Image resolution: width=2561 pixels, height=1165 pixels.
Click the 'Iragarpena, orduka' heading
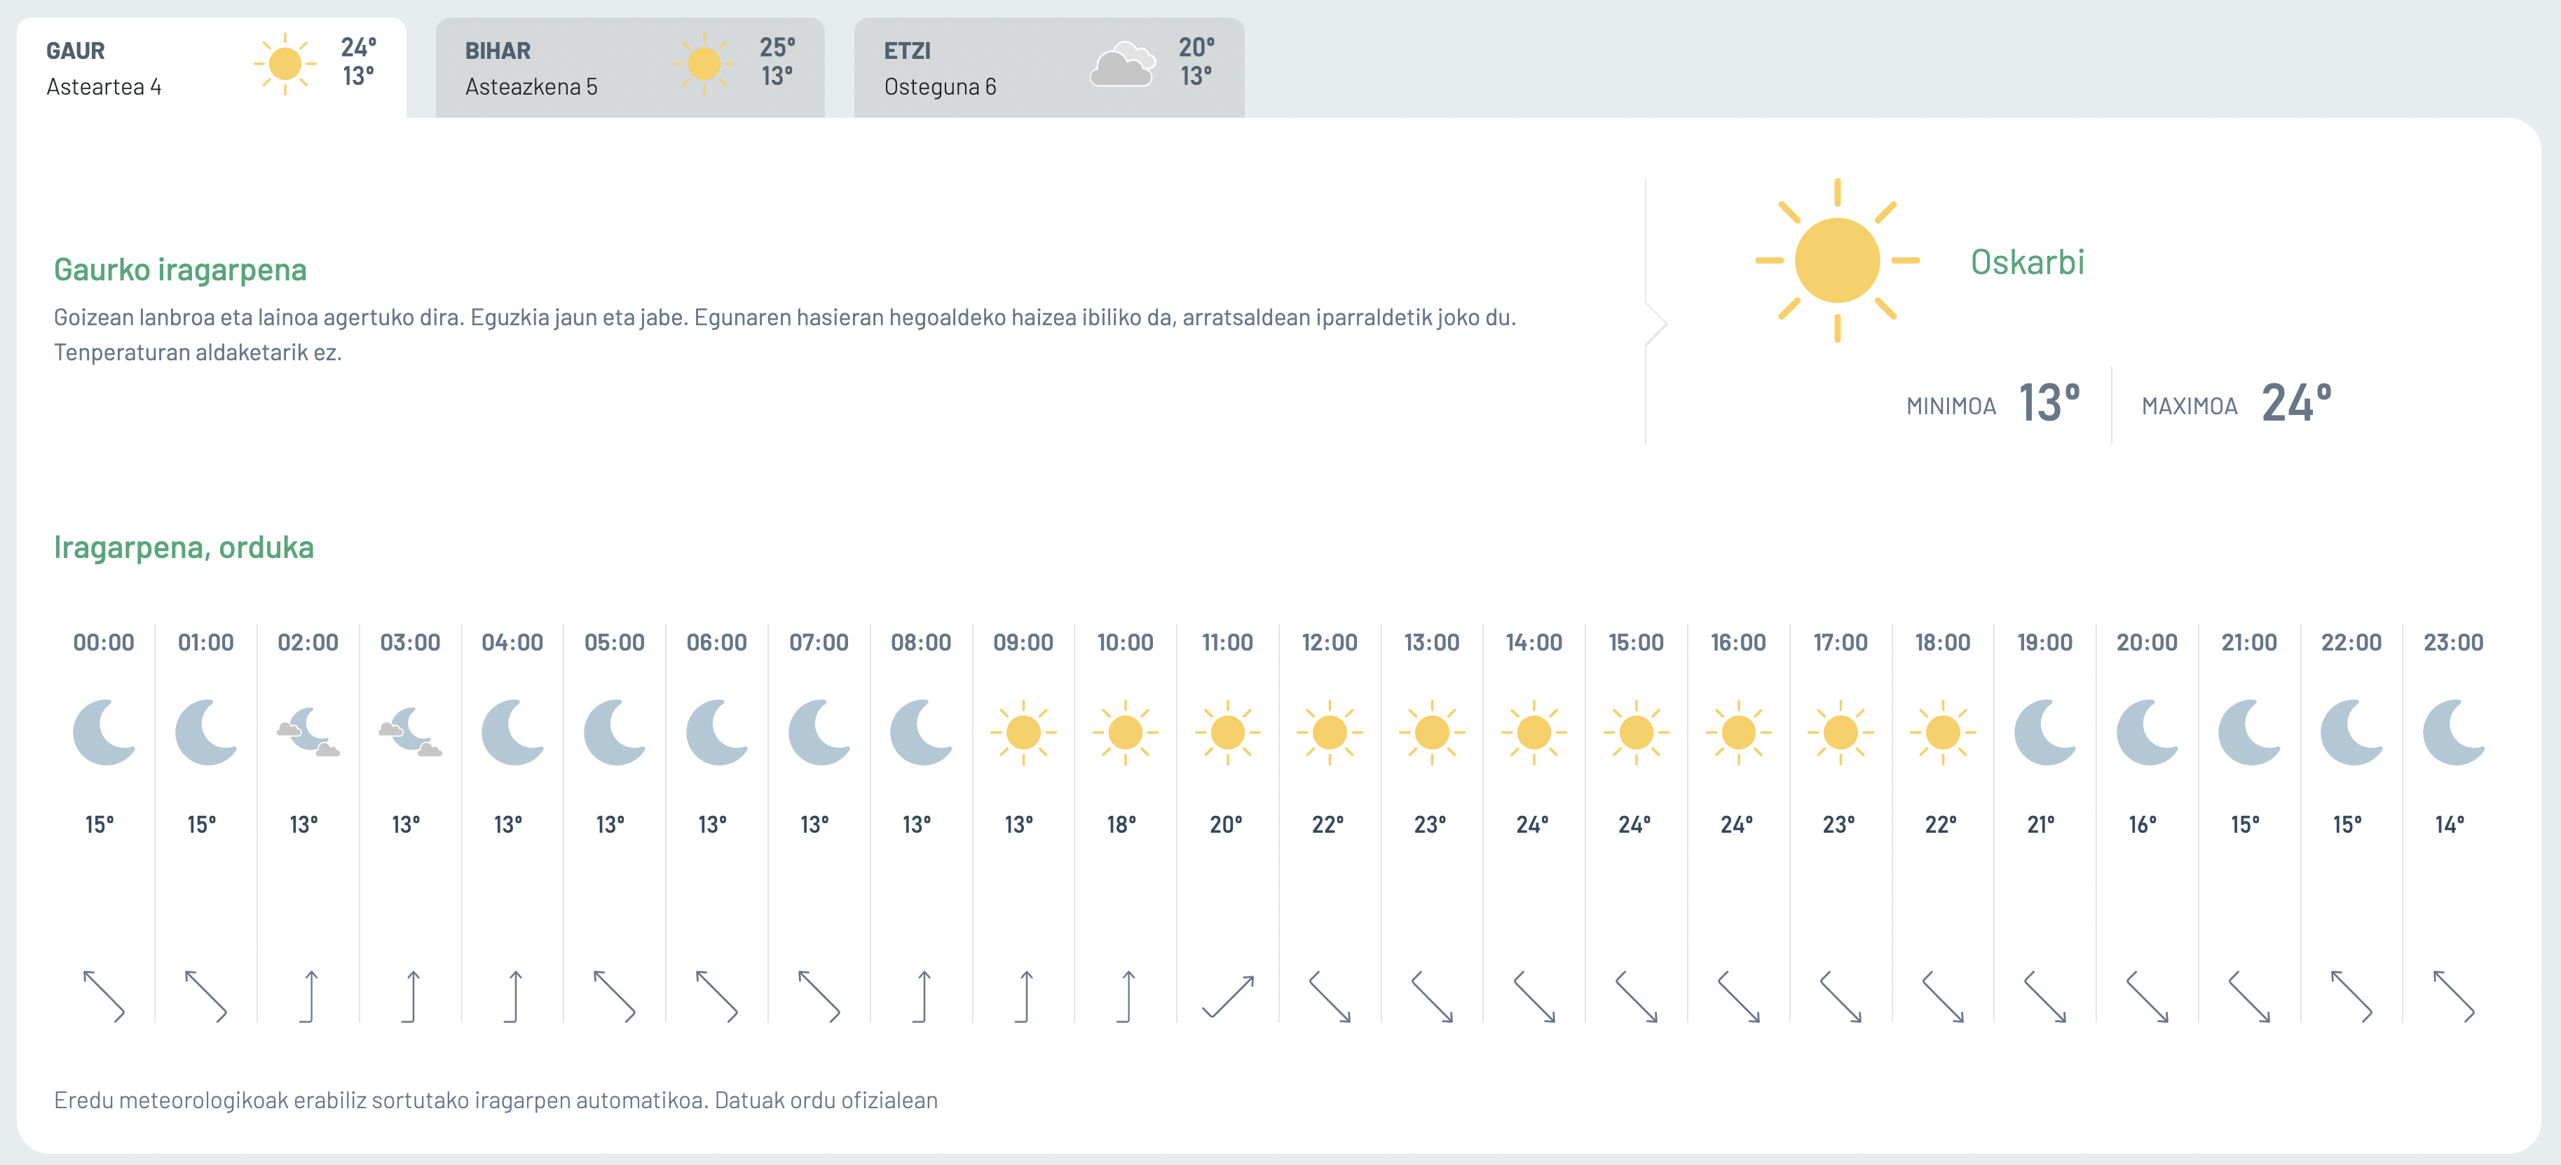(184, 547)
